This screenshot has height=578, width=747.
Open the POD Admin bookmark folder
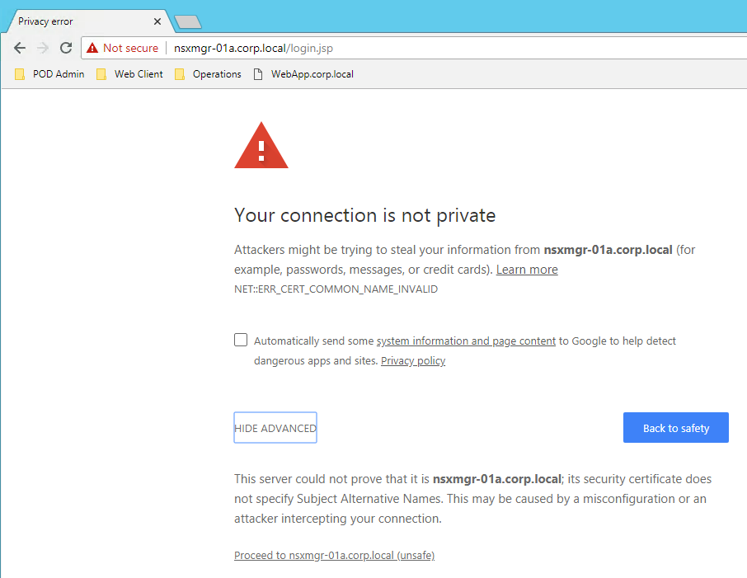tap(49, 74)
